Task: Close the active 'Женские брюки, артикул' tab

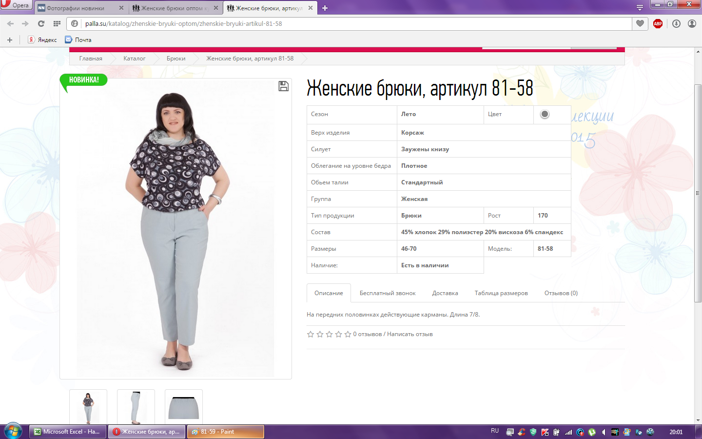Action: tap(311, 8)
